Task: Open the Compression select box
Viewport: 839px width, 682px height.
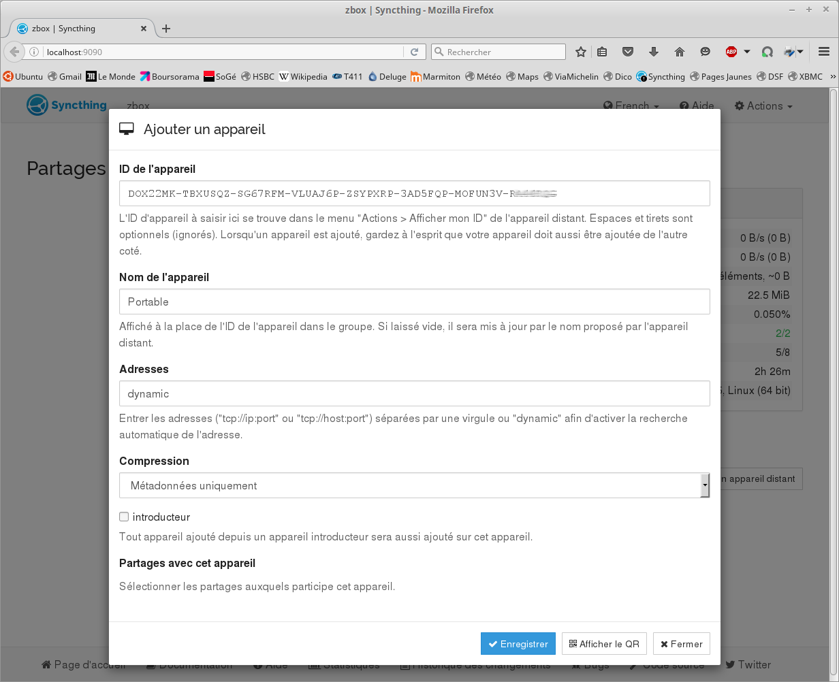Action: (x=414, y=485)
